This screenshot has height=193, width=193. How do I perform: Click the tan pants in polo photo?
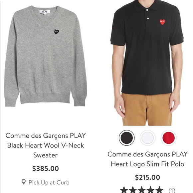pos(147,109)
